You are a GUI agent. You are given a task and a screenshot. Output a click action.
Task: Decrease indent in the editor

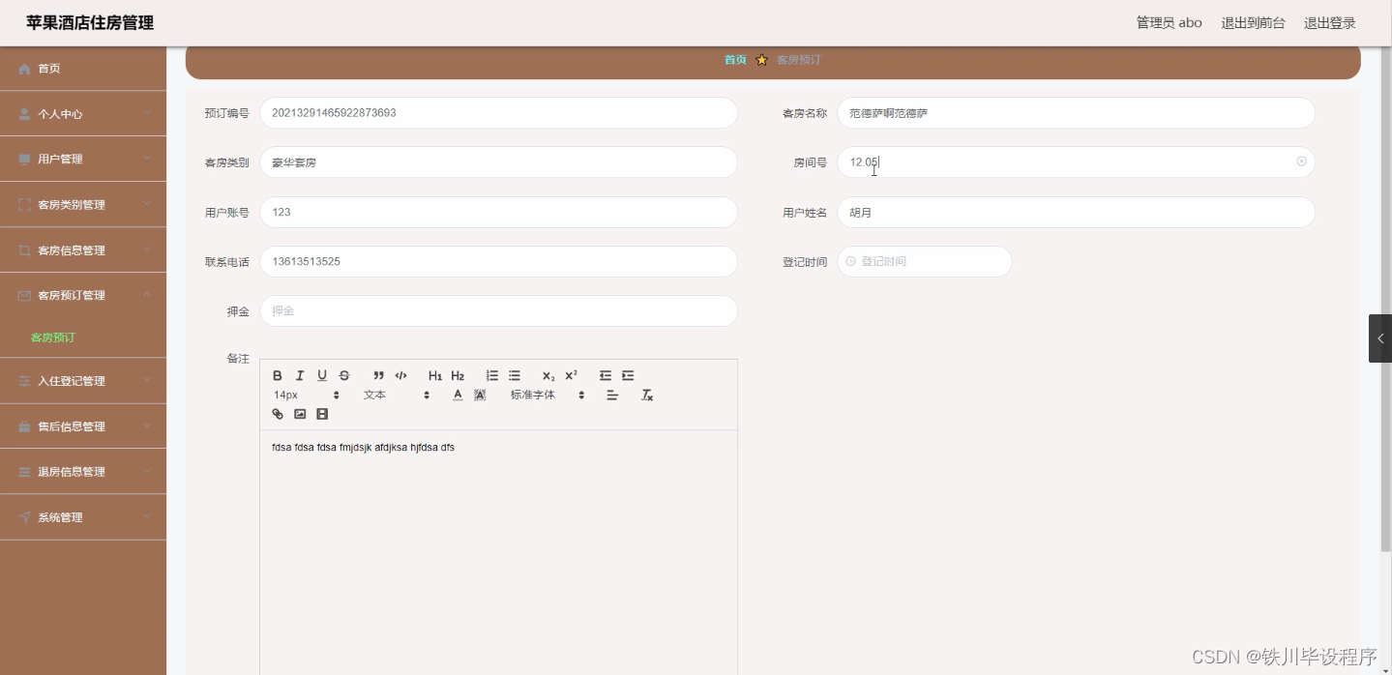[x=606, y=375]
